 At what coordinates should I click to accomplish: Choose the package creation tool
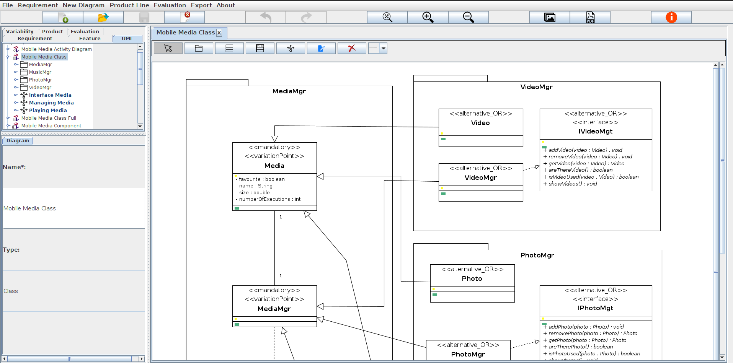(199, 48)
